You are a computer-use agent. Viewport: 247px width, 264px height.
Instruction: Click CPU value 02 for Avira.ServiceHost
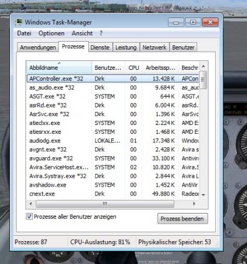pyautogui.click(x=133, y=167)
